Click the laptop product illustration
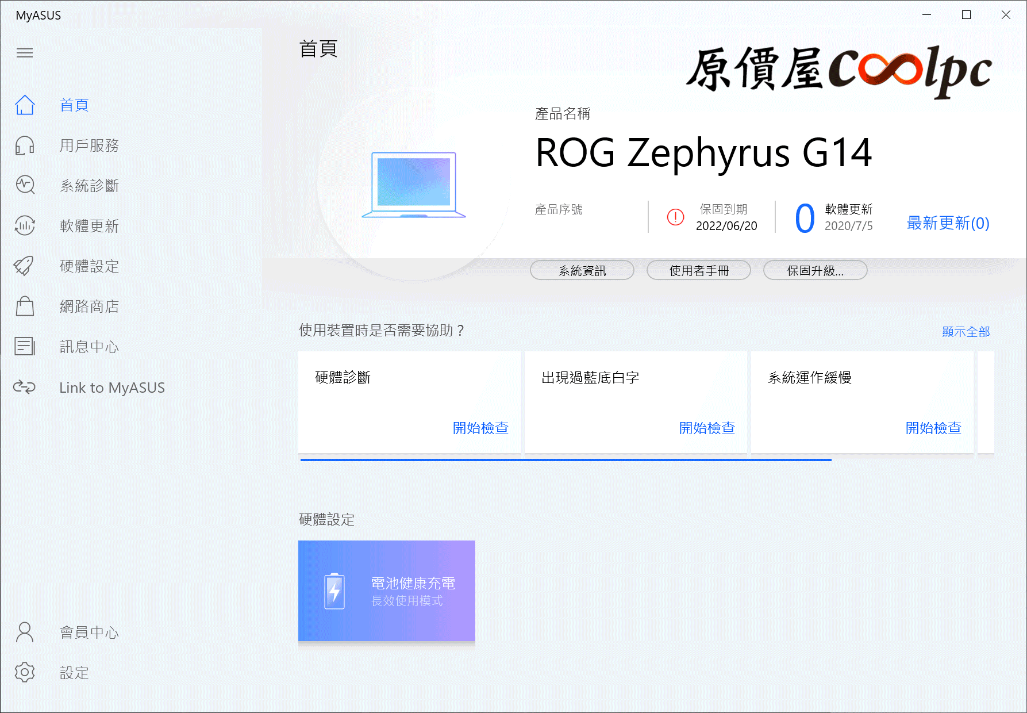Image resolution: width=1027 pixels, height=713 pixels. click(414, 185)
